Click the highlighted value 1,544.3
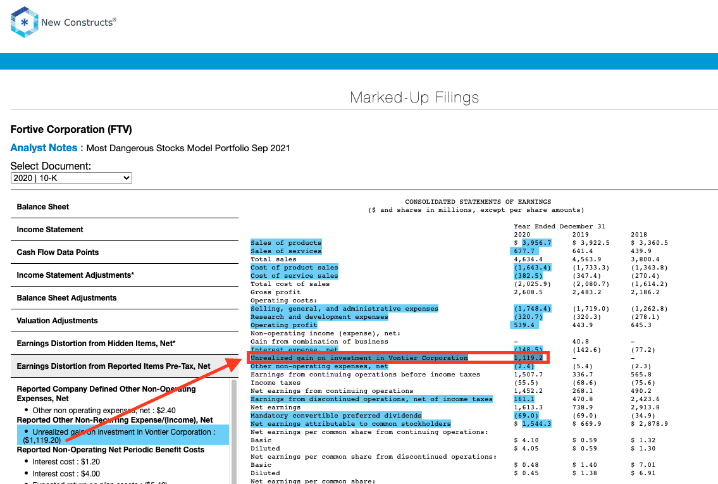 click(536, 424)
